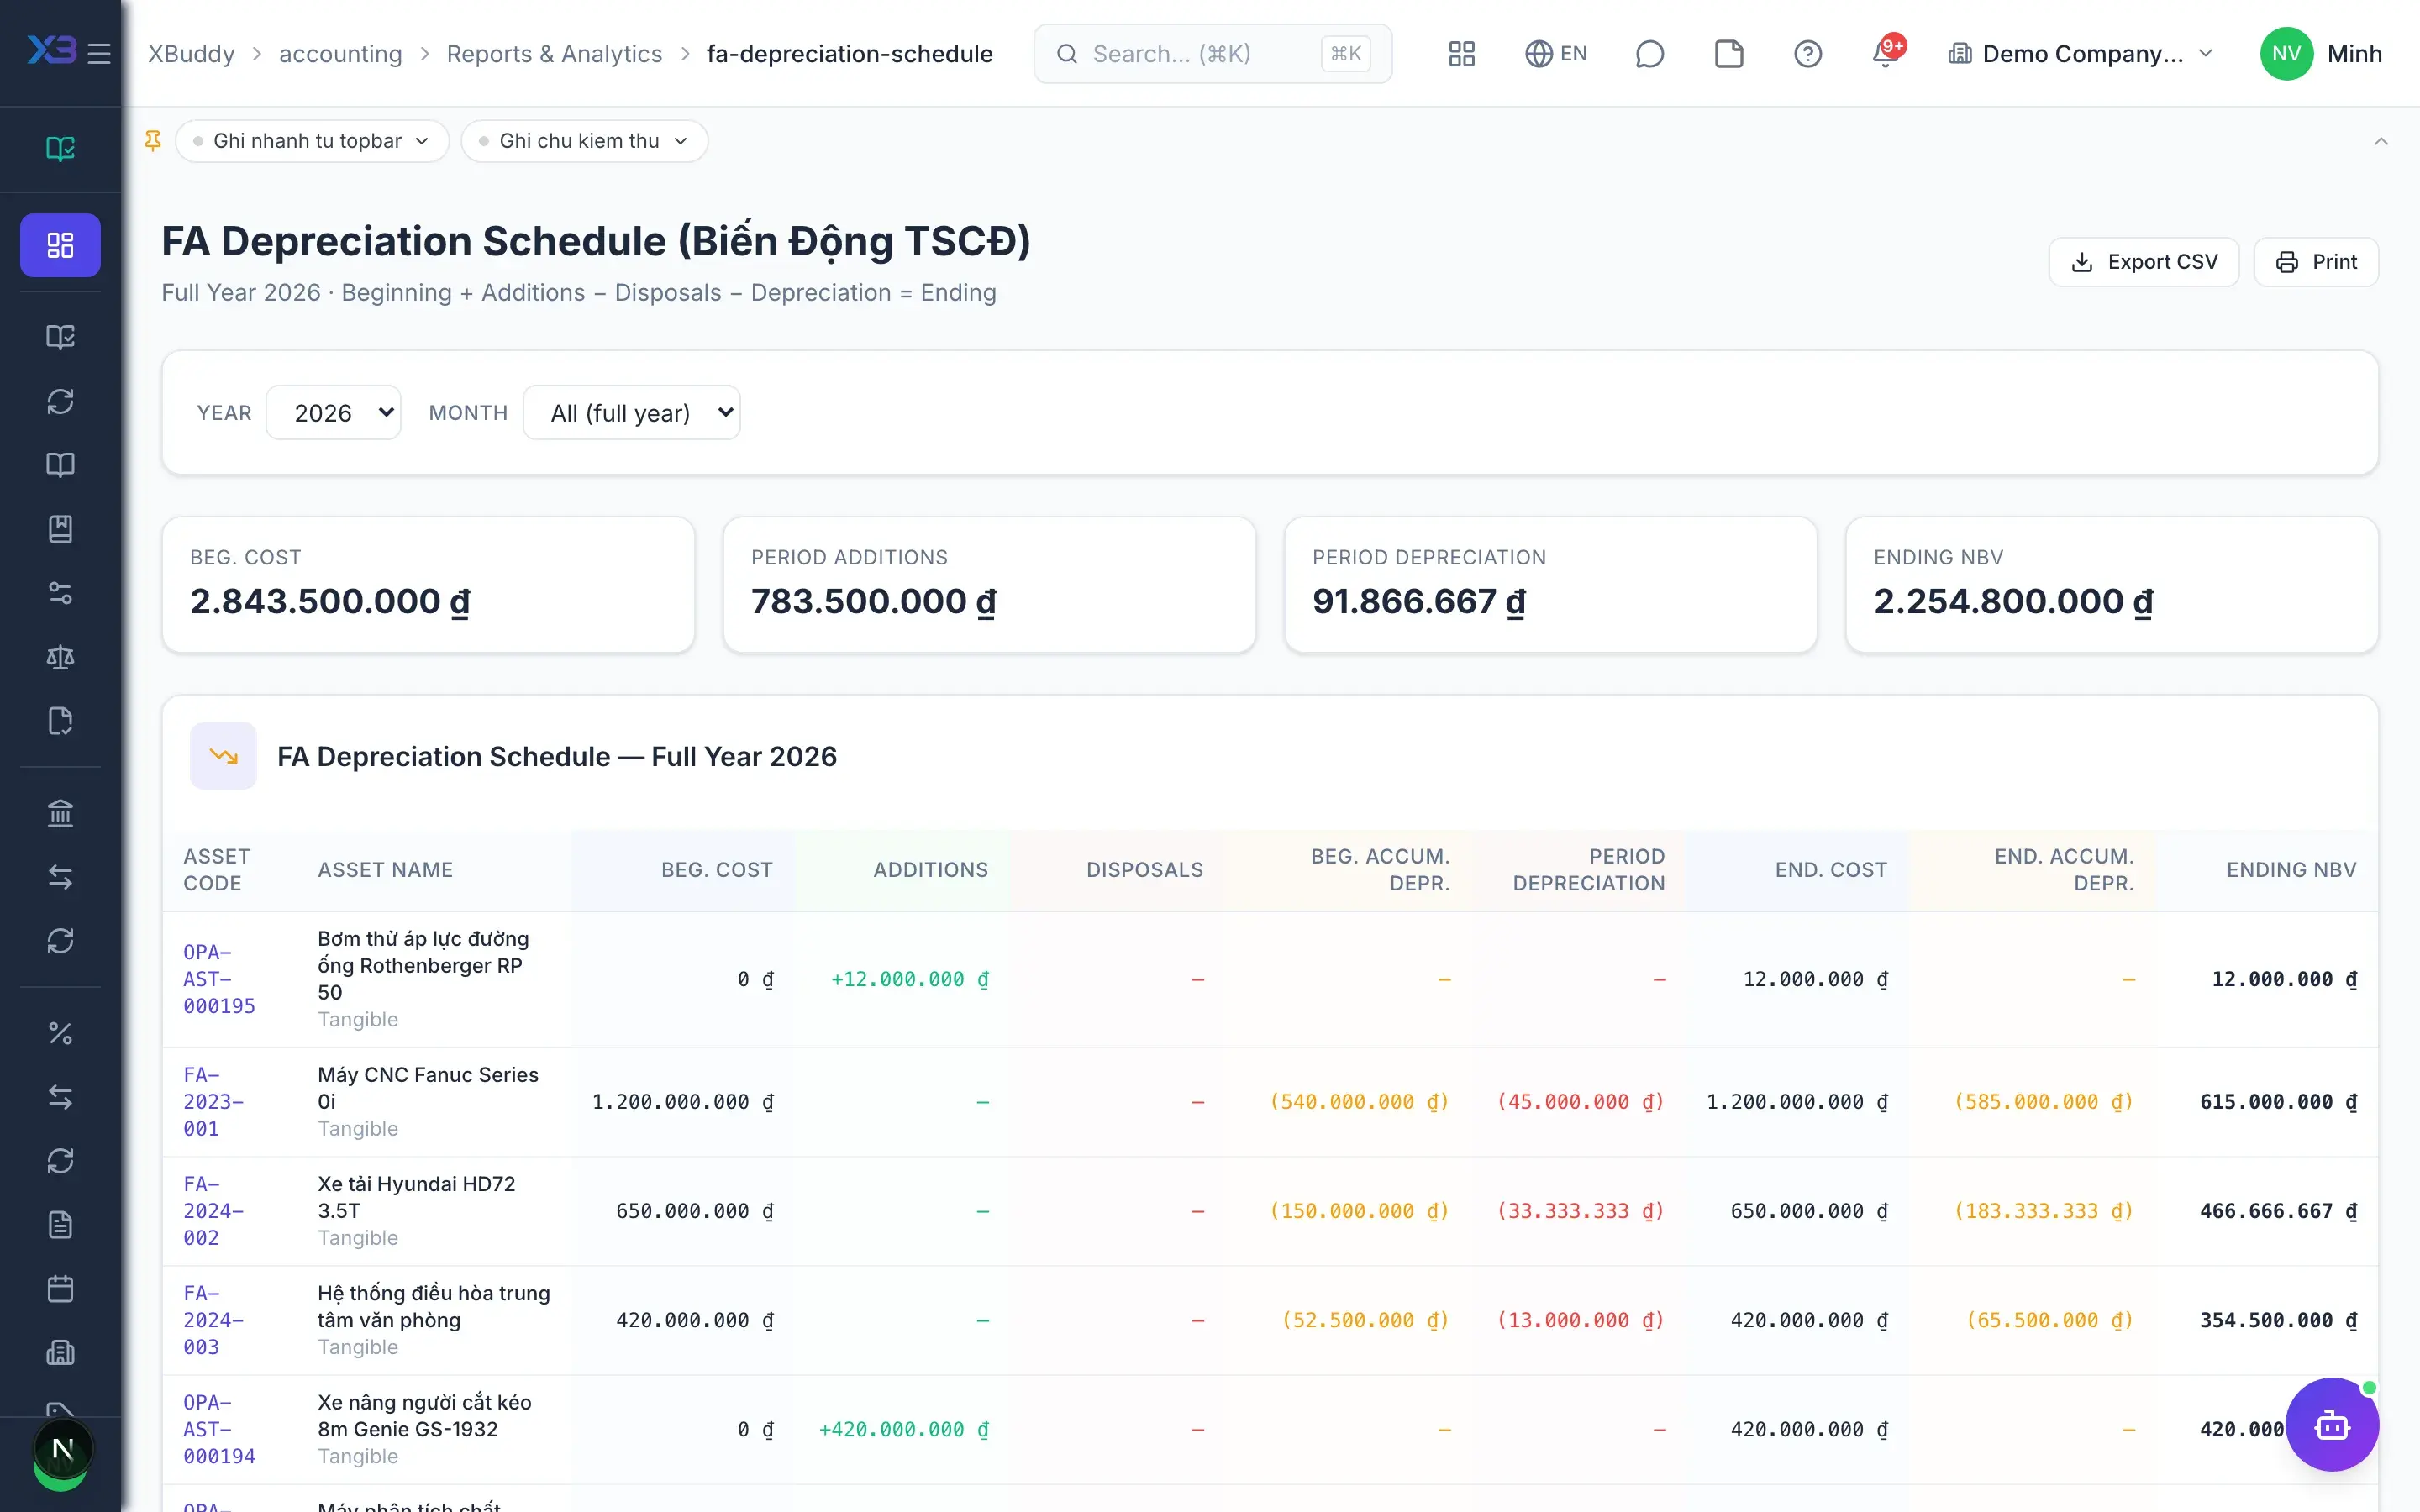Collapse the notes bar with the chevron
The height and width of the screenshot is (1512, 2420).
[x=2381, y=141]
